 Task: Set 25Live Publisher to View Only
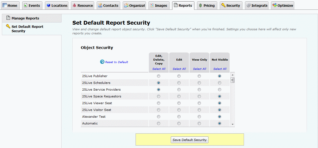199,76
